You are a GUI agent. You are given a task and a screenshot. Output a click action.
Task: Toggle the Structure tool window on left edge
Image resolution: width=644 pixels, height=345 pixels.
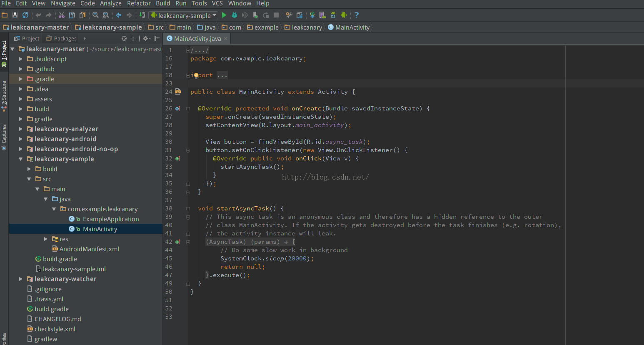[x=4, y=96]
